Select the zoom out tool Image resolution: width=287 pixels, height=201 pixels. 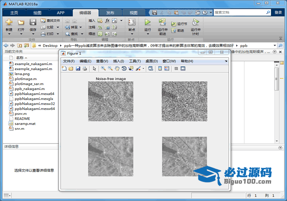(x=110, y=68)
